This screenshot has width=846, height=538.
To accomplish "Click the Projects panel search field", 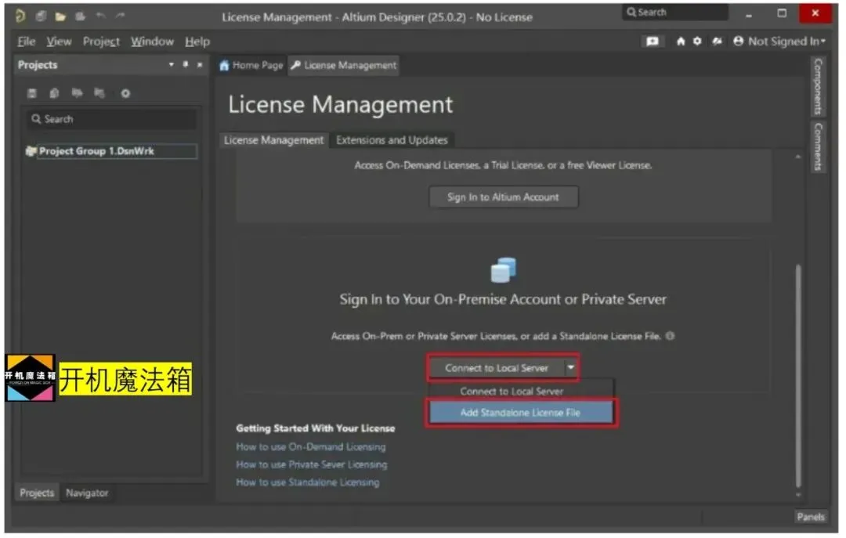I will pyautogui.click(x=112, y=119).
